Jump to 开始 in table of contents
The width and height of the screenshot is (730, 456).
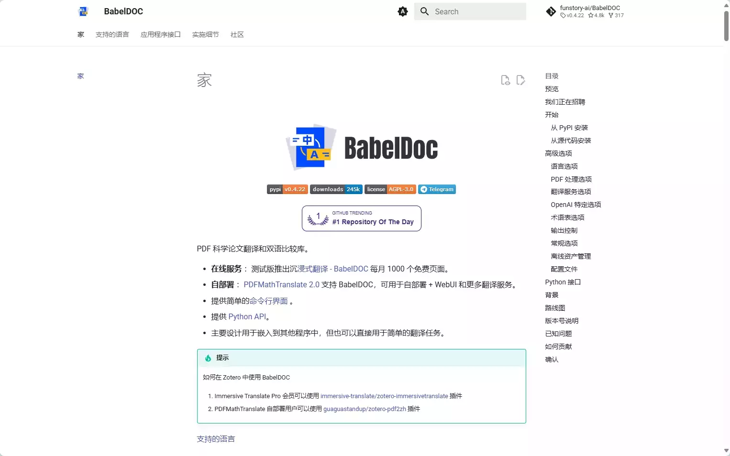point(552,115)
